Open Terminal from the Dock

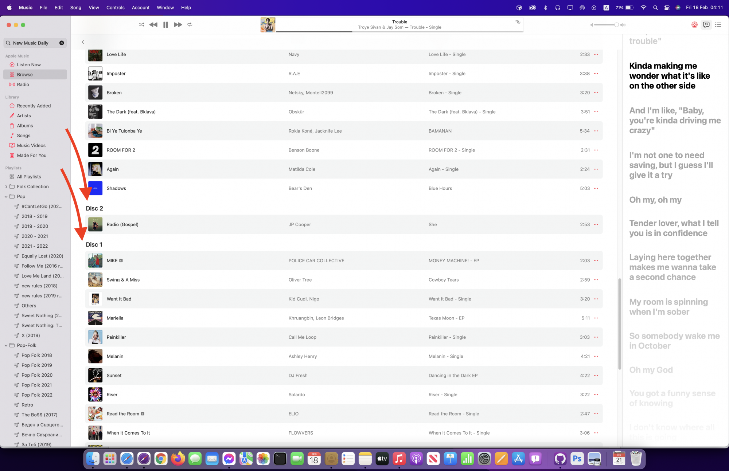(280, 459)
